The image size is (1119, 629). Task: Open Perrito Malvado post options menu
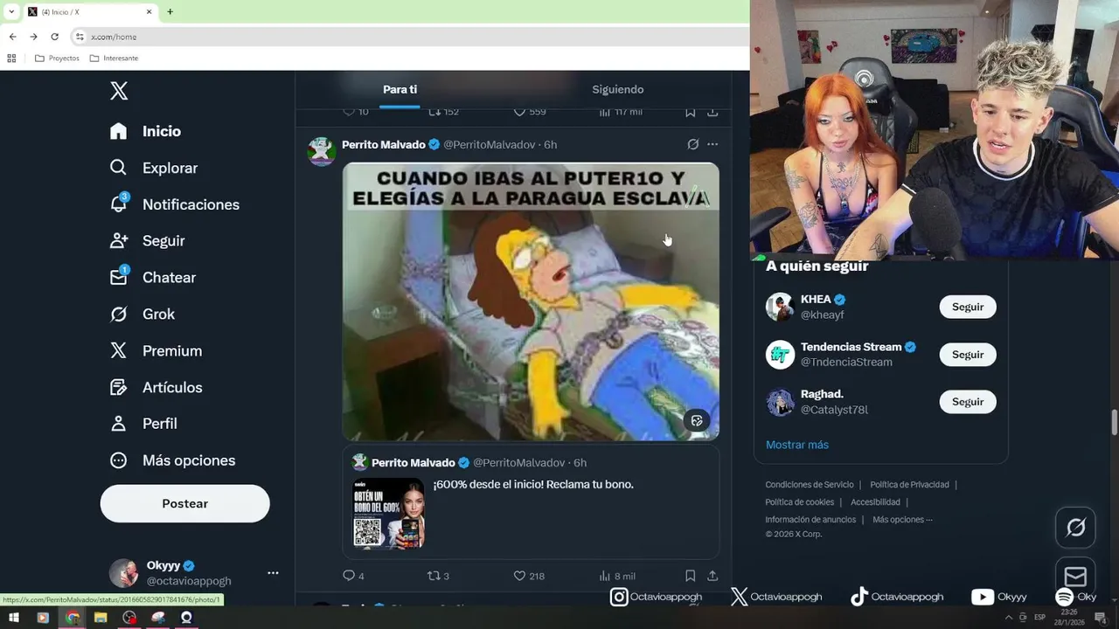pos(712,144)
